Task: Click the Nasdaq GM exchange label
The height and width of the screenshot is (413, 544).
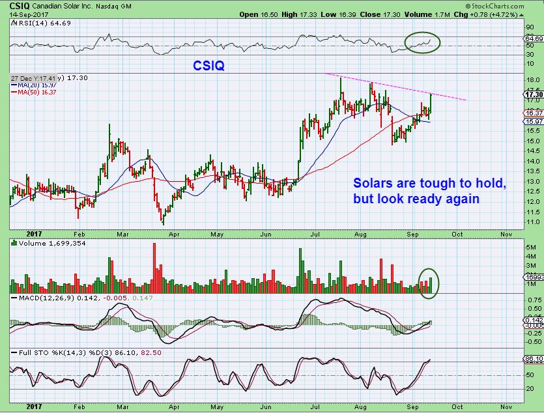Action: (113, 7)
